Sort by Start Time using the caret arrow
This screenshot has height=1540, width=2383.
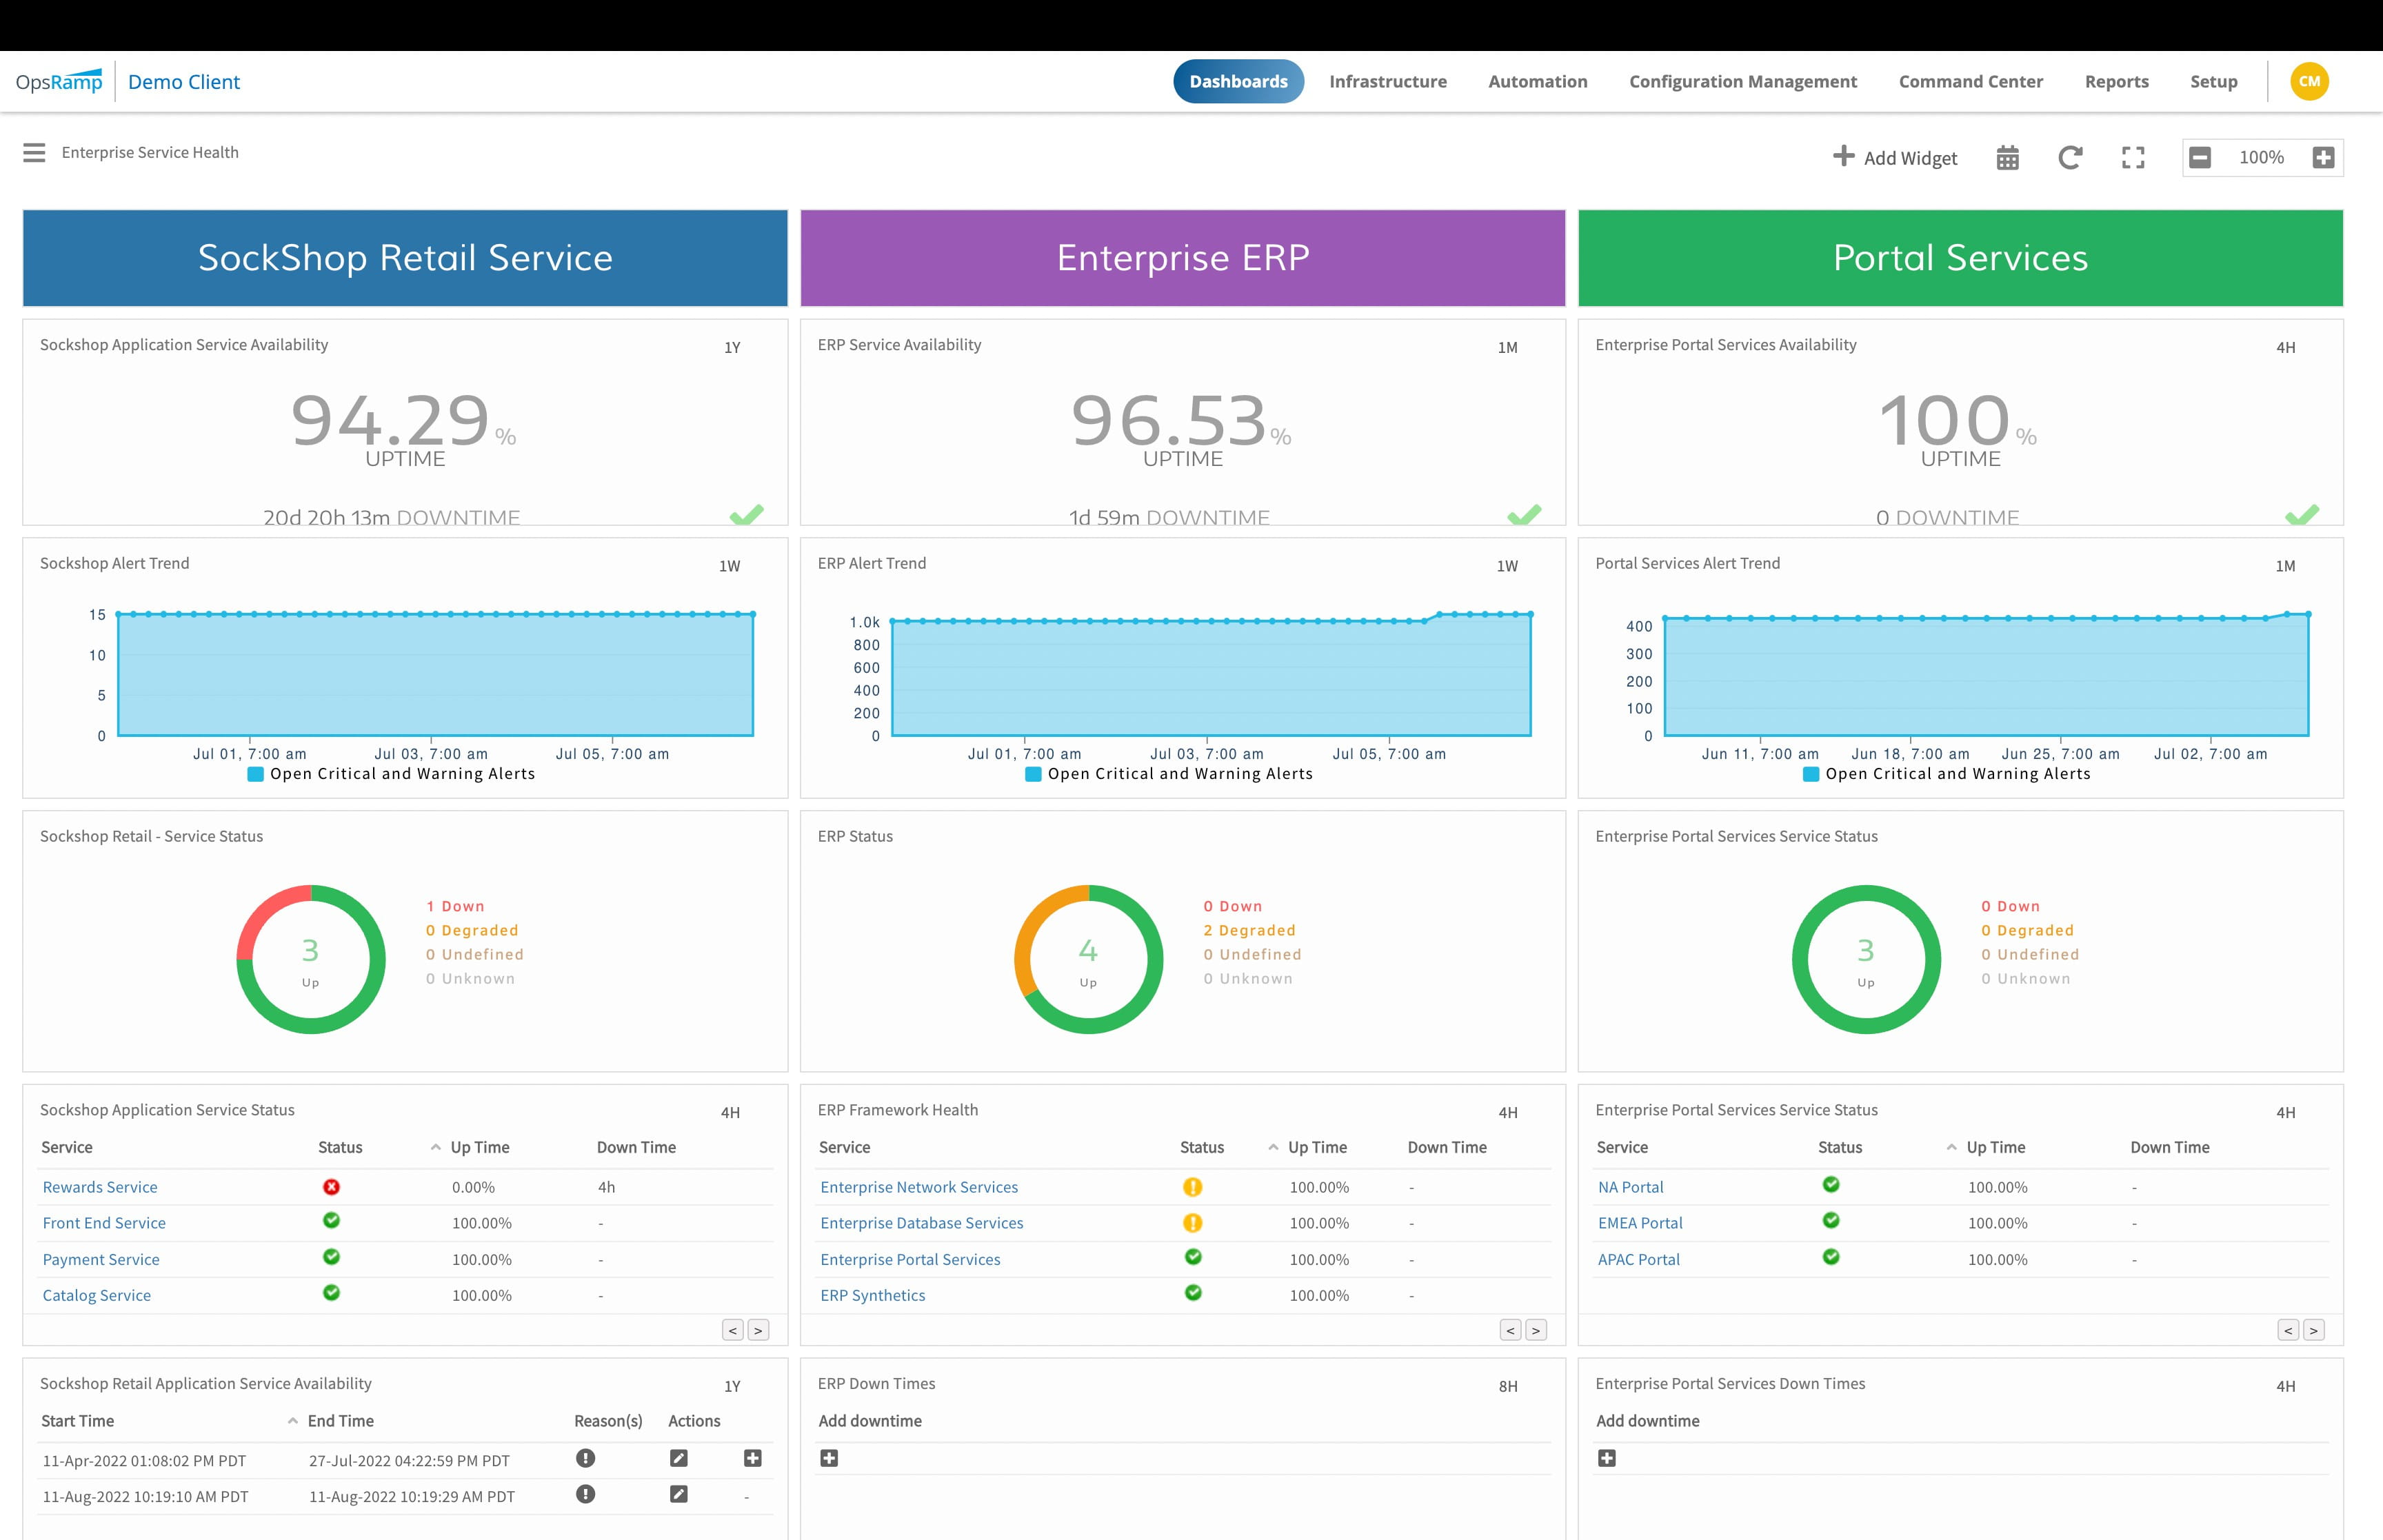coord(292,1420)
